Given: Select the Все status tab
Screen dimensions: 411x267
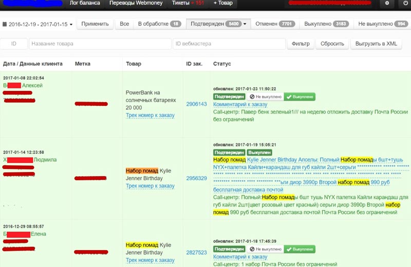Looking at the screenshot, I should (124, 24).
